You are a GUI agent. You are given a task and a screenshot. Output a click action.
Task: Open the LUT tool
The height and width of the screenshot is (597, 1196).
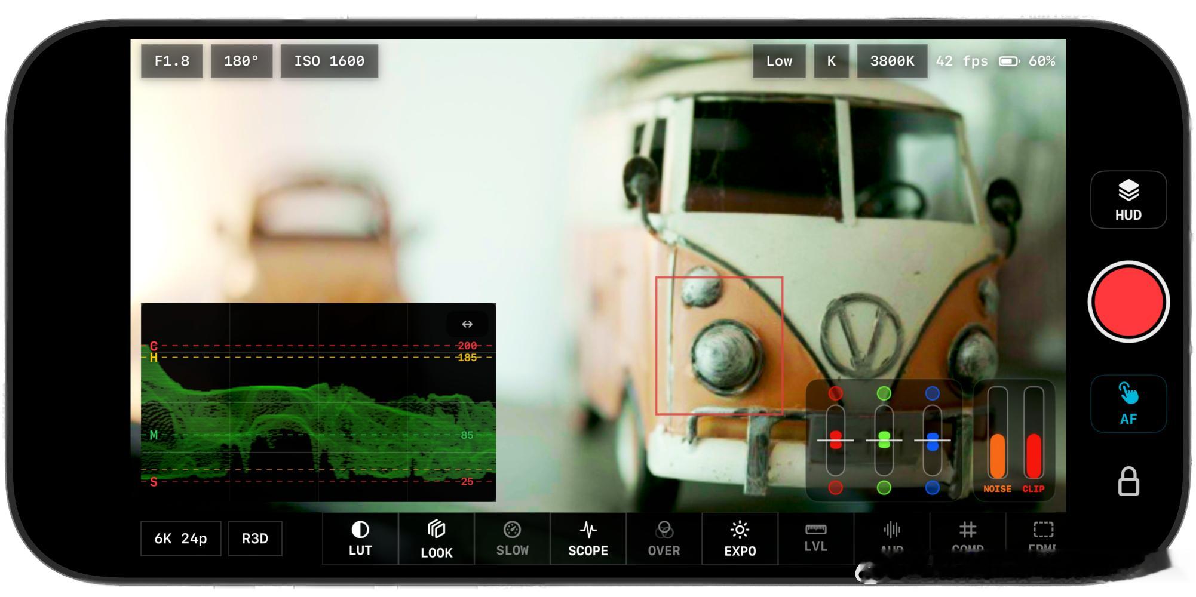(360, 538)
